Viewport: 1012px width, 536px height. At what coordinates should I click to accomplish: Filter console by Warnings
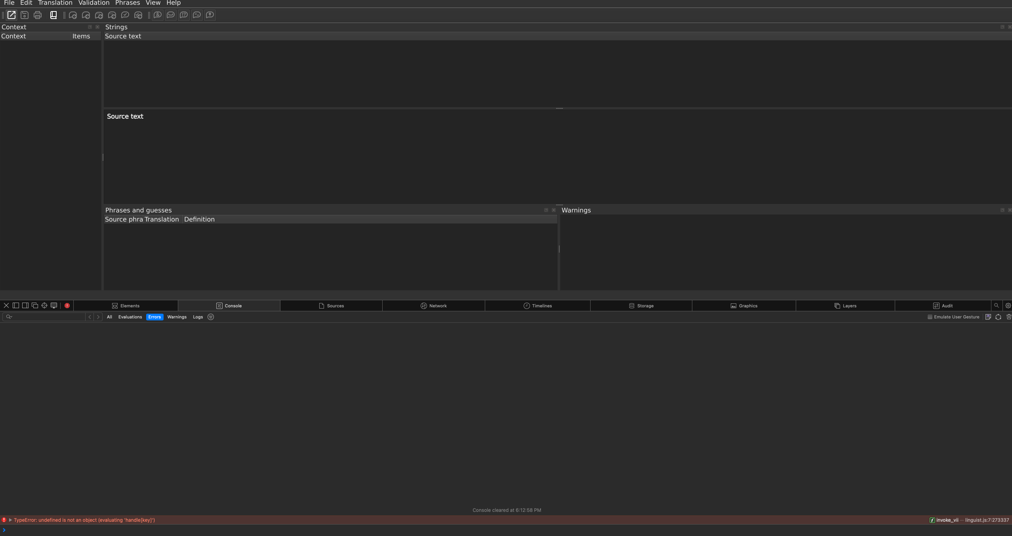click(177, 317)
